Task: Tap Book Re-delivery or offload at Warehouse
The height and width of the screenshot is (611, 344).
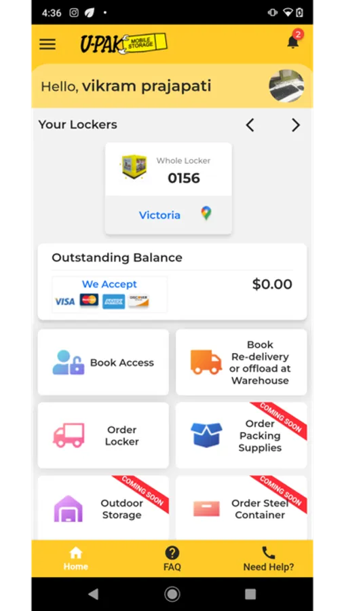Action: pos(241,362)
